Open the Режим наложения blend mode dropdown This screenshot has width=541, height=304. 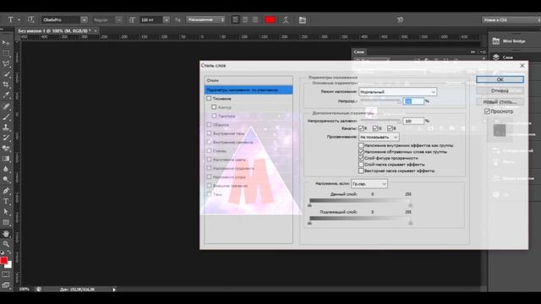tap(397, 92)
